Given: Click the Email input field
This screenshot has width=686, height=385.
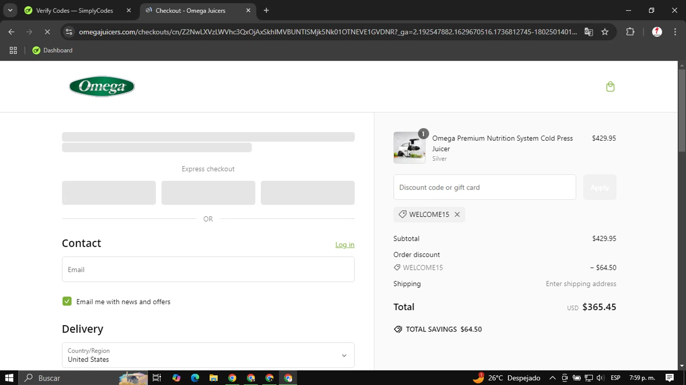Looking at the screenshot, I should click(208, 269).
